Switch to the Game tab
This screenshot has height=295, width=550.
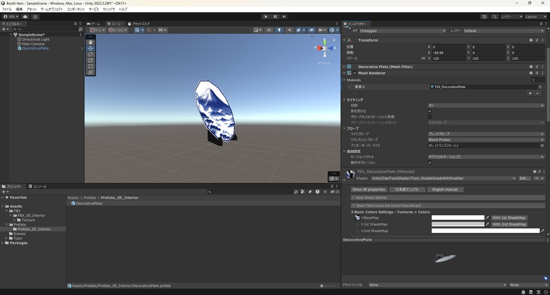[x=93, y=24]
